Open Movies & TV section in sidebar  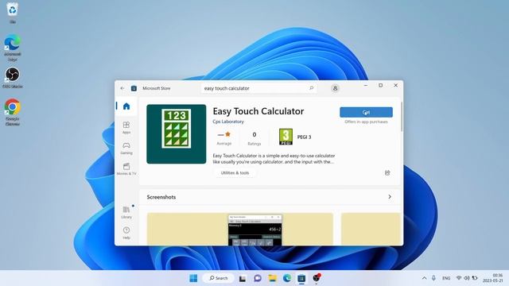[126, 169]
